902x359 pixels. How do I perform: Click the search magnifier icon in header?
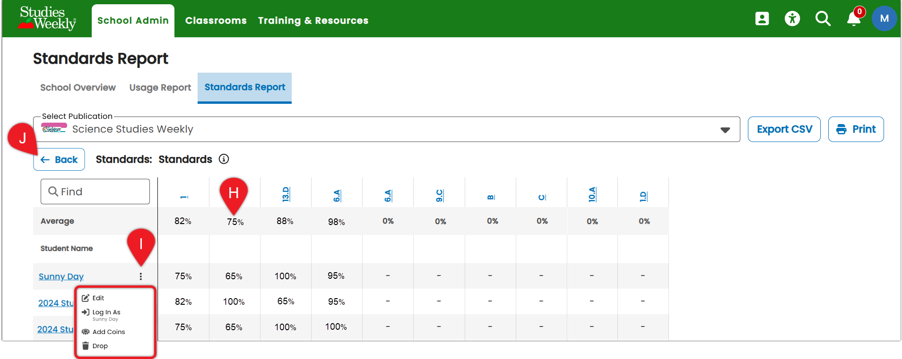pos(823,18)
